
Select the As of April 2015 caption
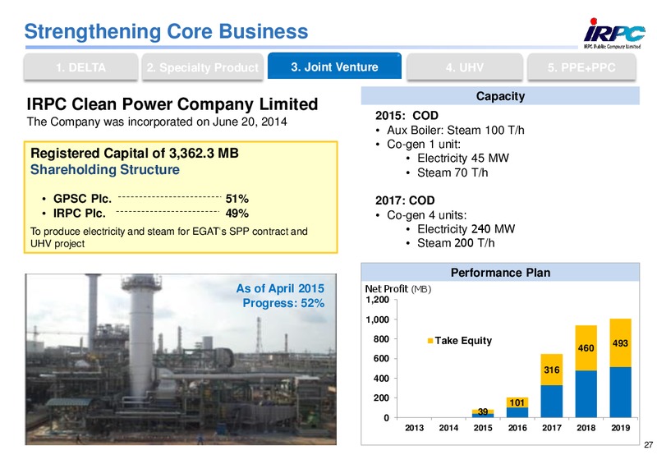(x=280, y=288)
